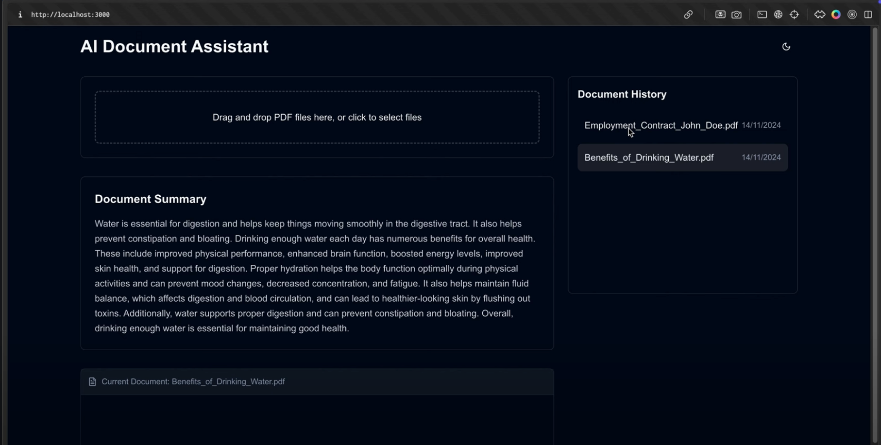Click the 14/11/2024 date on Benefits row

(761, 157)
